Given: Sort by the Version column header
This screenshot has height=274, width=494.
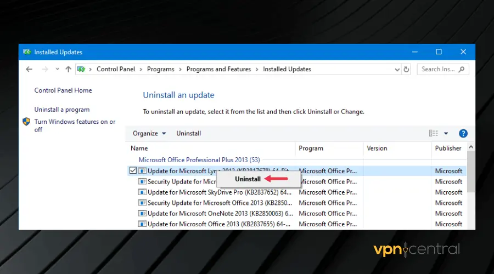Looking at the screenshot, I should [x=377, y=148].
